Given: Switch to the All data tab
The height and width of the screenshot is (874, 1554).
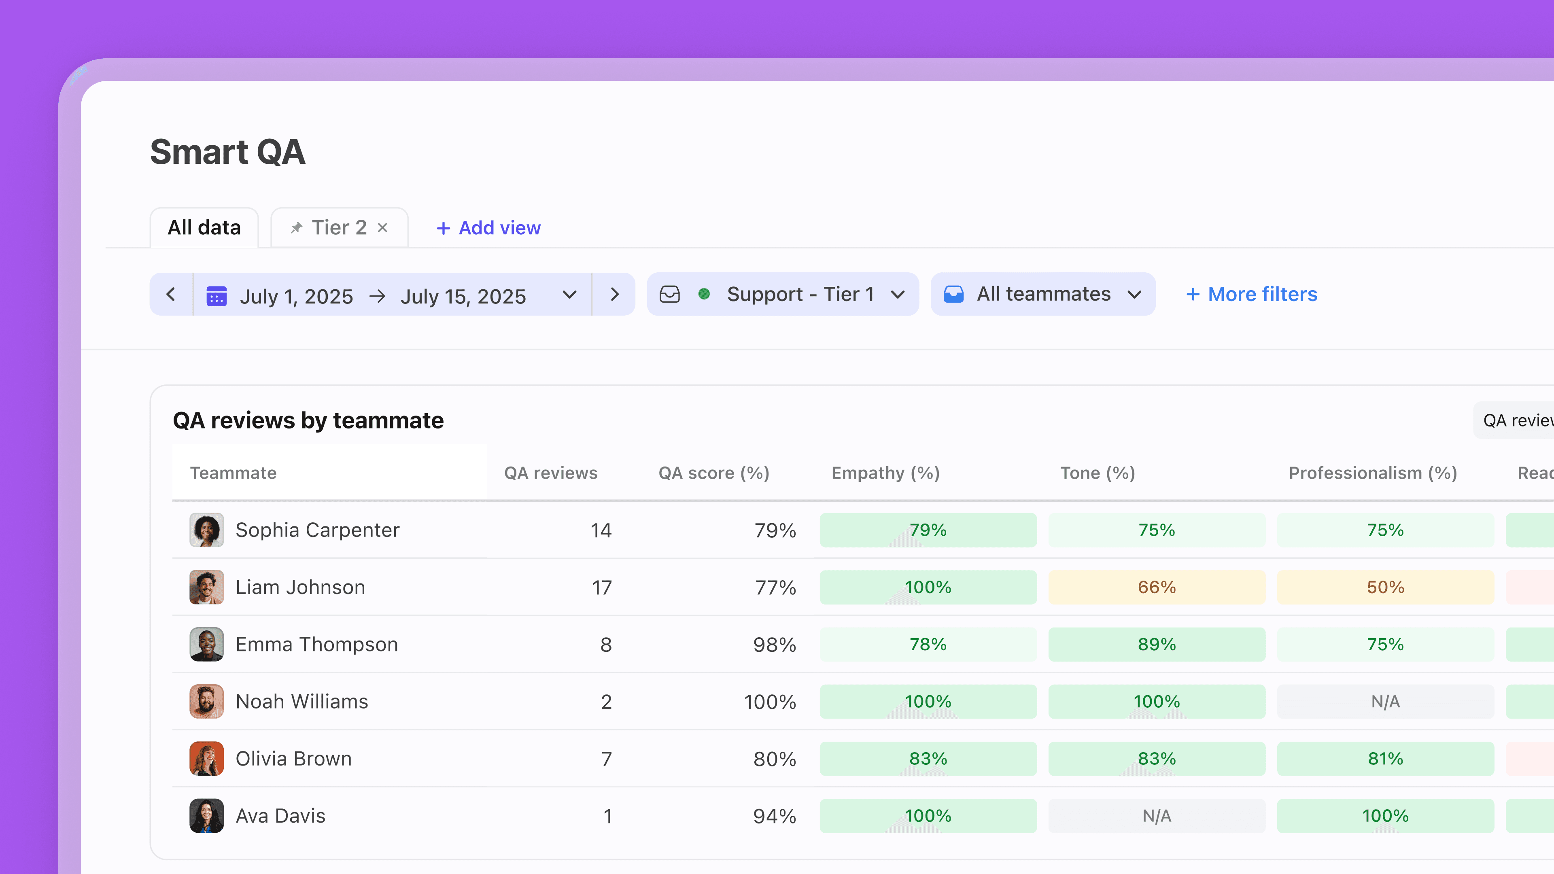Looking at the screenshot, I should coord(204,228).
